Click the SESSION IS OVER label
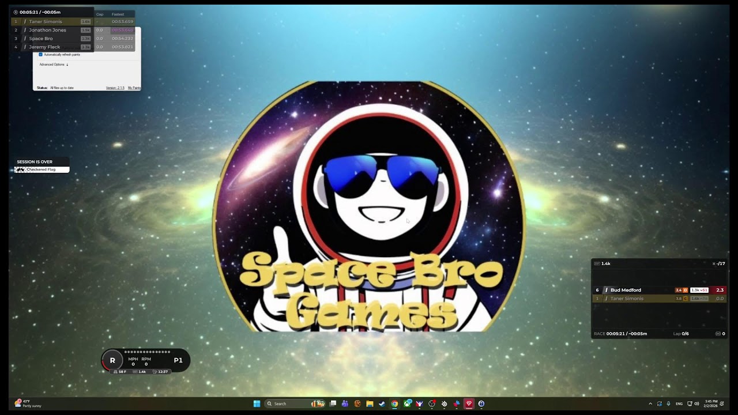The height and width of the screenshot is (415, 738). pos(35,162)
